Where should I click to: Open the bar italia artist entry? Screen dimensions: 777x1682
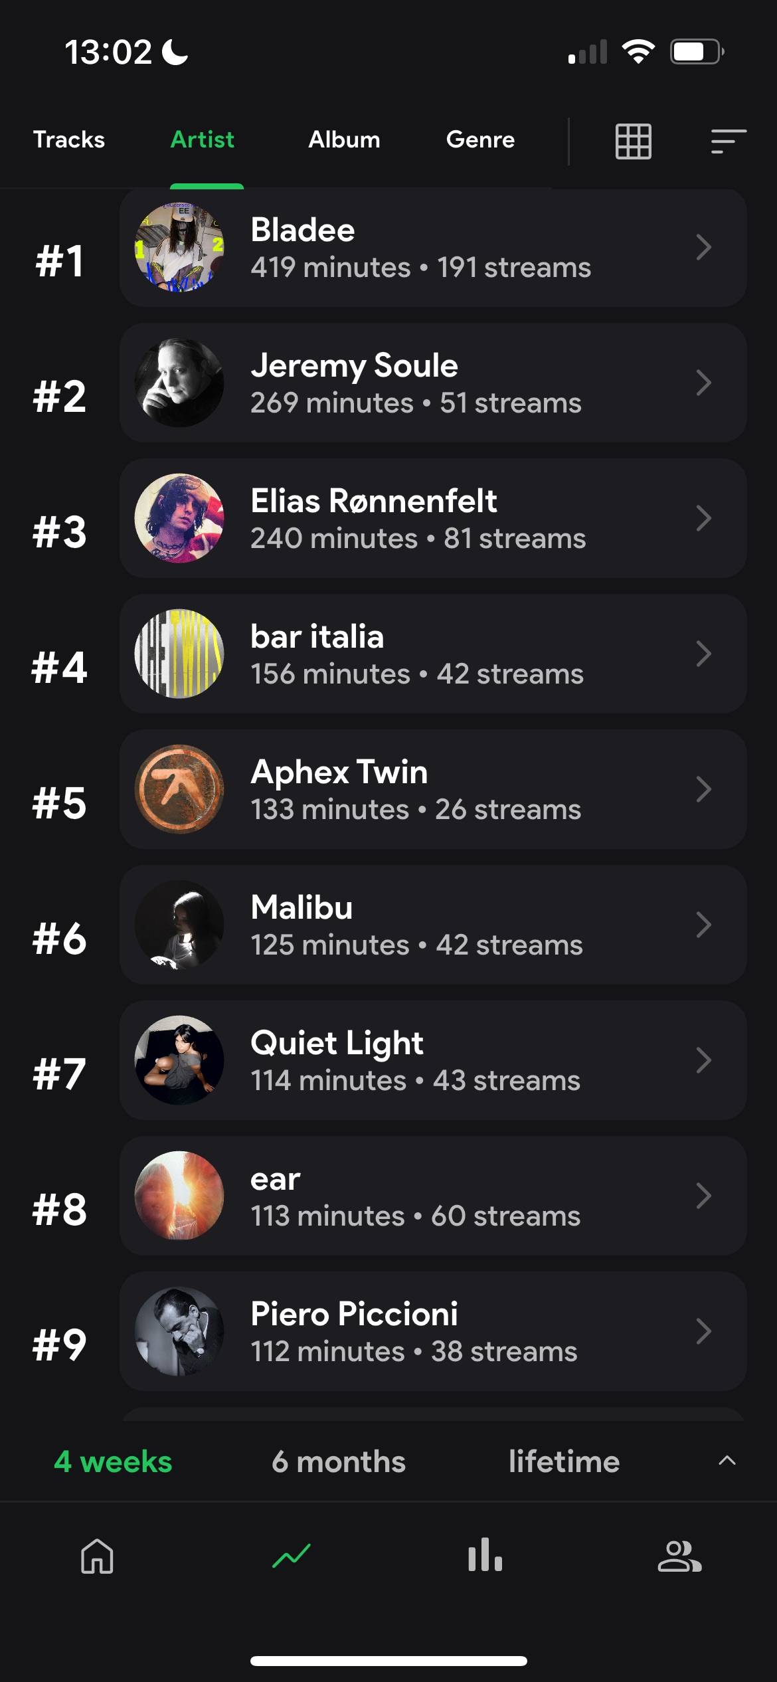coord(433,654)
